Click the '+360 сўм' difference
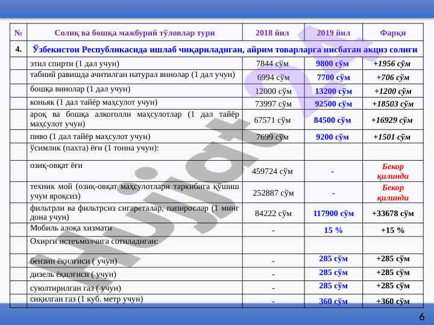This screenshot has width=434, height=325. (x=393, y=302)
